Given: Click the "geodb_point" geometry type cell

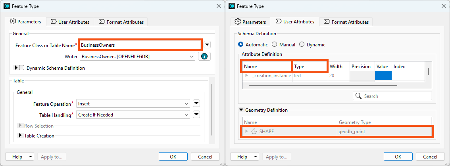Looking at the screenshot, I should (x=385, y=131).
